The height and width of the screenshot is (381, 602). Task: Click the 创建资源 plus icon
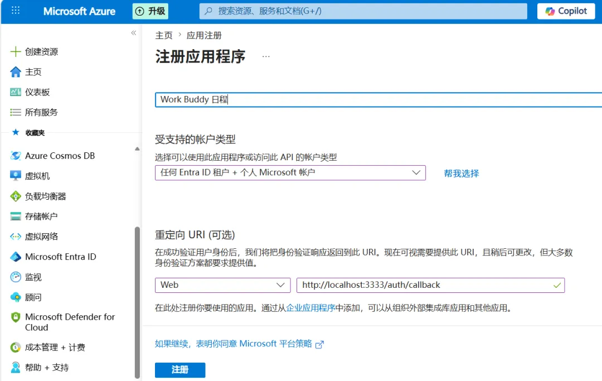(x=16, y=51)
